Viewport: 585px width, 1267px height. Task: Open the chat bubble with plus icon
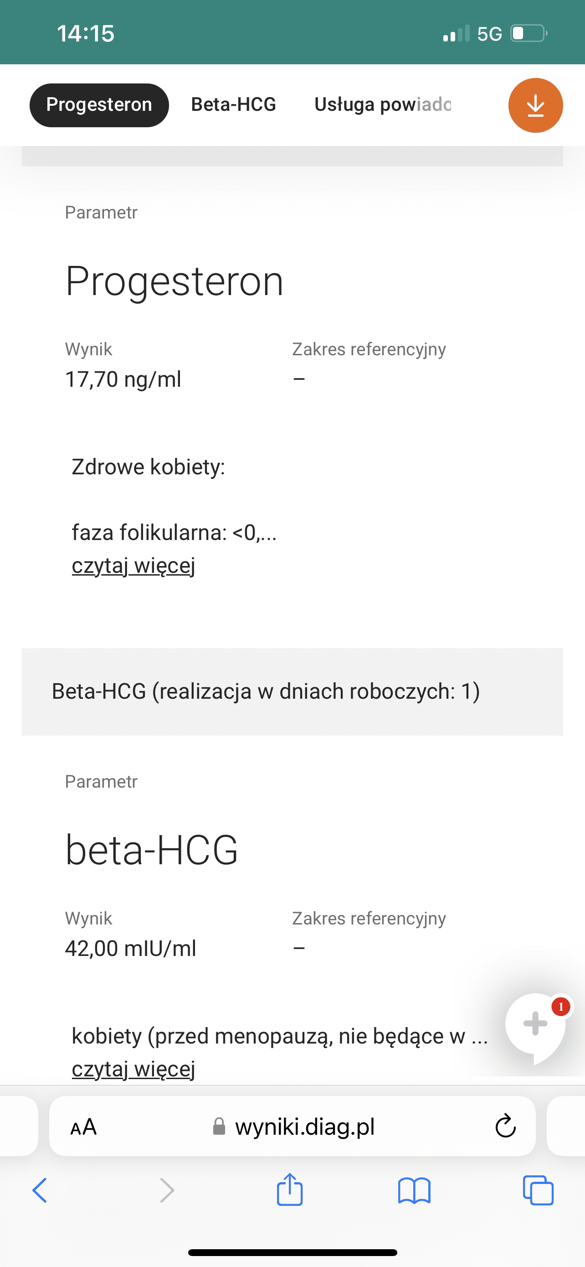[x=535, y=1024]
